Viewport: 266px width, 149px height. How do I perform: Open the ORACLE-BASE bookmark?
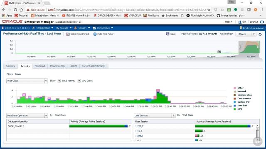pyautogui.click(x=108, y=16)
